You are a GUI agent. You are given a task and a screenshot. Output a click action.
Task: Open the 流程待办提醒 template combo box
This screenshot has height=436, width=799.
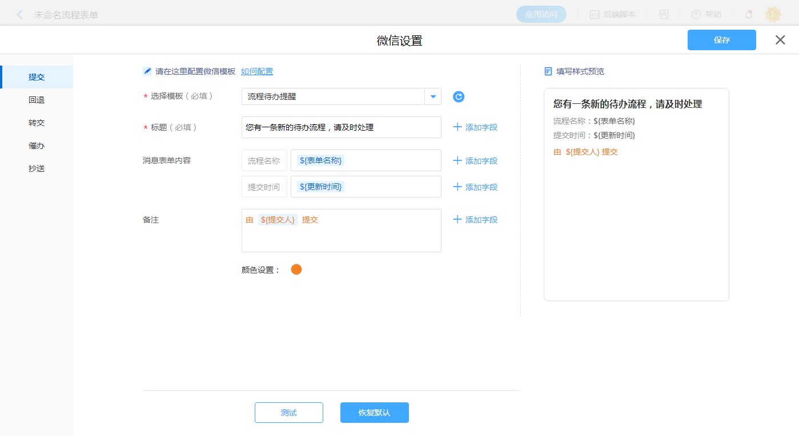click(333, 96)
